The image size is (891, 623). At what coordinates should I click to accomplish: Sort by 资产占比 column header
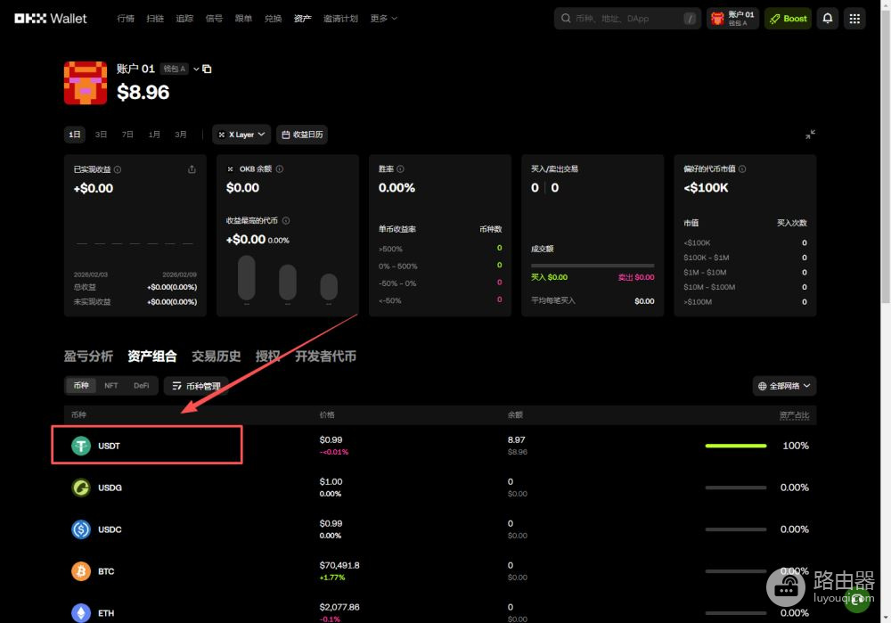[795, 415]
